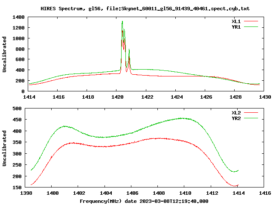Click the 1424 x-axis tick label
This screenshot has width=273, height=205.
(x=177, y=97)
